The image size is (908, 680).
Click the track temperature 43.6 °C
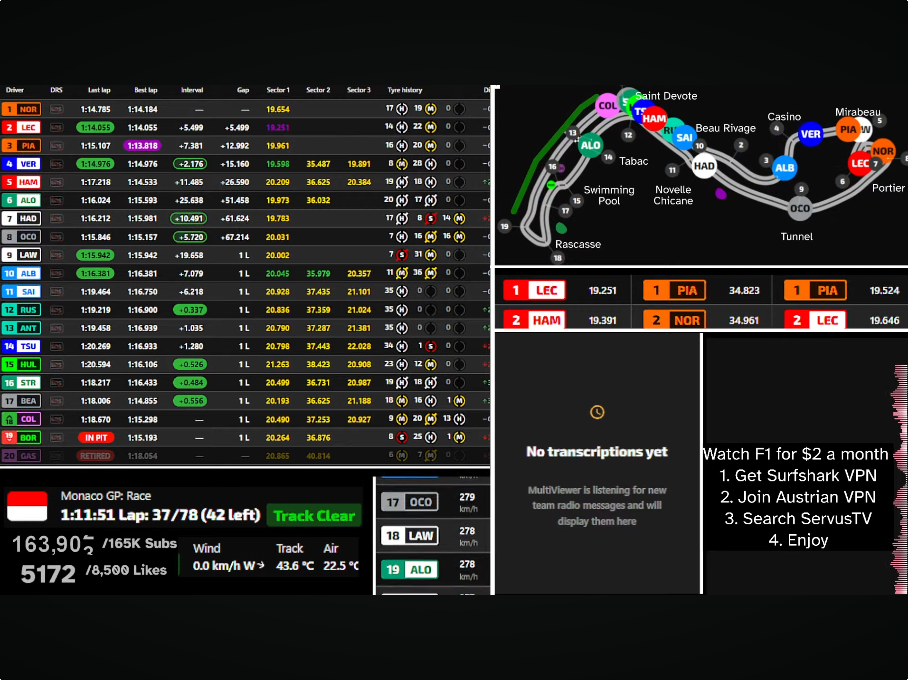pyautogui.click(x=295, y=566)
